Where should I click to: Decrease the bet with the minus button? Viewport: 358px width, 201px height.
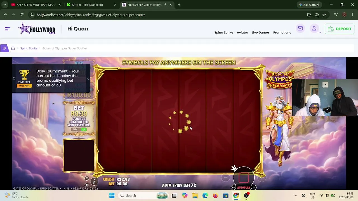click(x=225, y=177)
